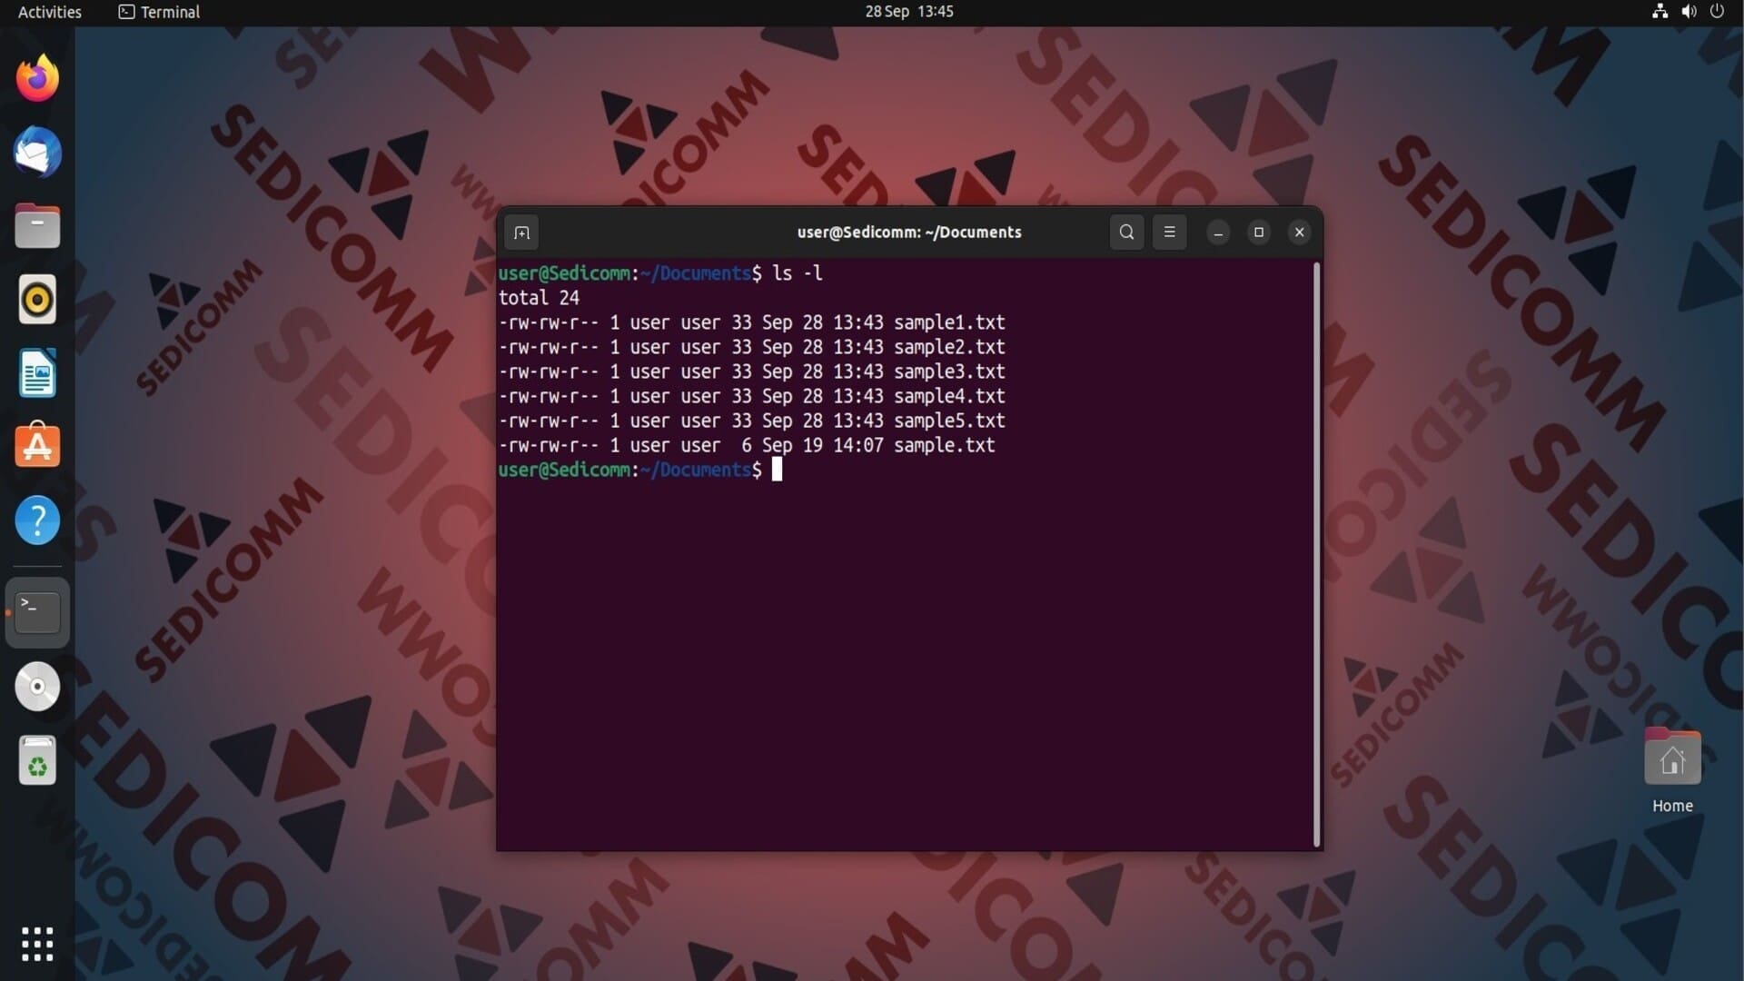Click the volume icon in top bar

tap(1689, 12)
